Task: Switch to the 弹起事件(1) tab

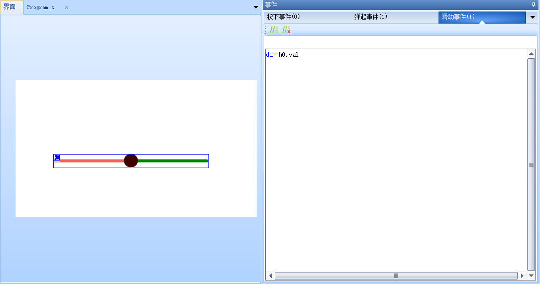Action: [371, 17]
